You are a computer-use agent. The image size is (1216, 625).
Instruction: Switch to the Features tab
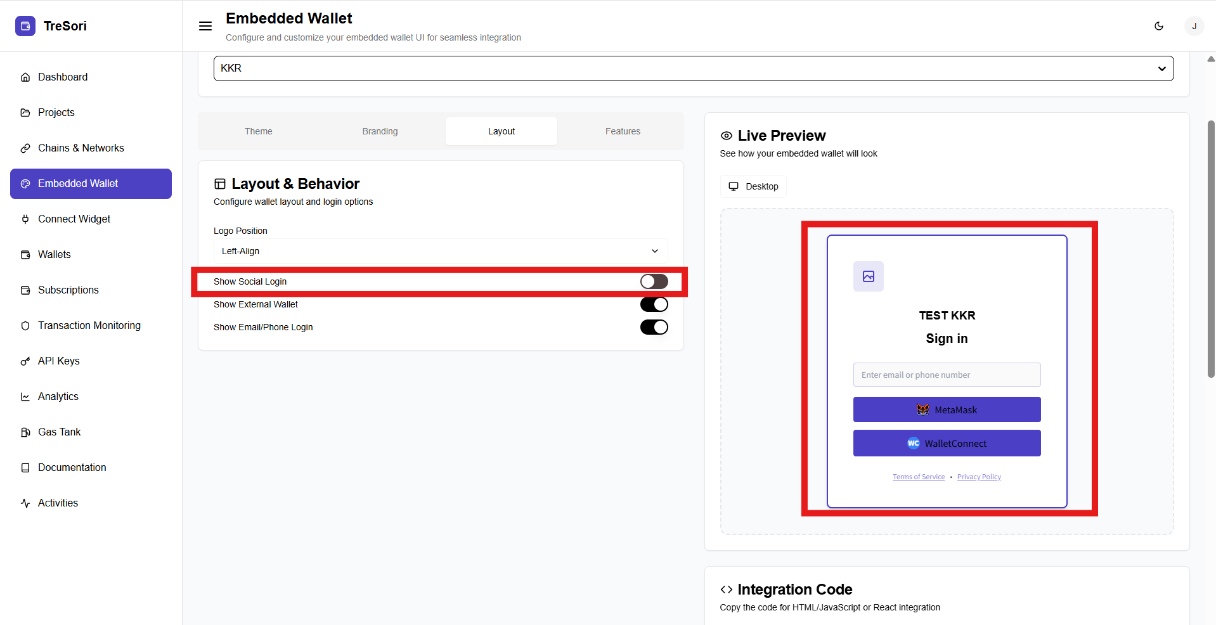pyautogui.click(x=623, y=131)
